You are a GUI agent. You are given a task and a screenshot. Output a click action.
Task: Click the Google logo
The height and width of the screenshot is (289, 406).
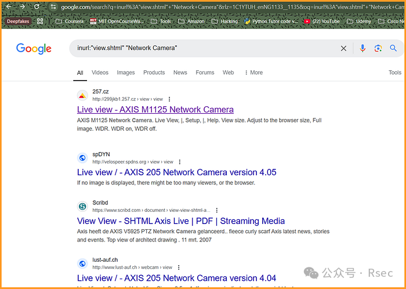(34, 49)
